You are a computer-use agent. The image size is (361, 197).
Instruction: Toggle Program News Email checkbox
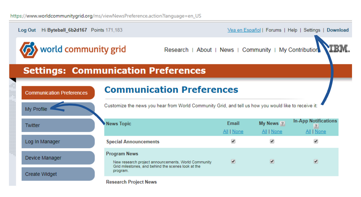(x=233, y=161)
